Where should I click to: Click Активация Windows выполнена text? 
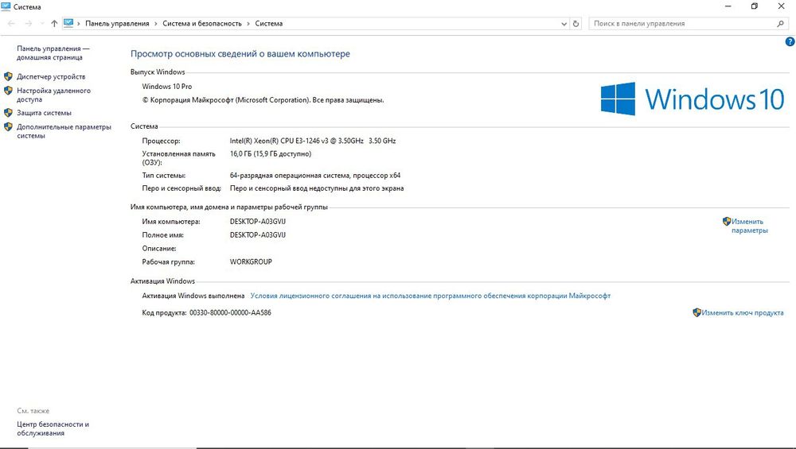pos(193,296)
